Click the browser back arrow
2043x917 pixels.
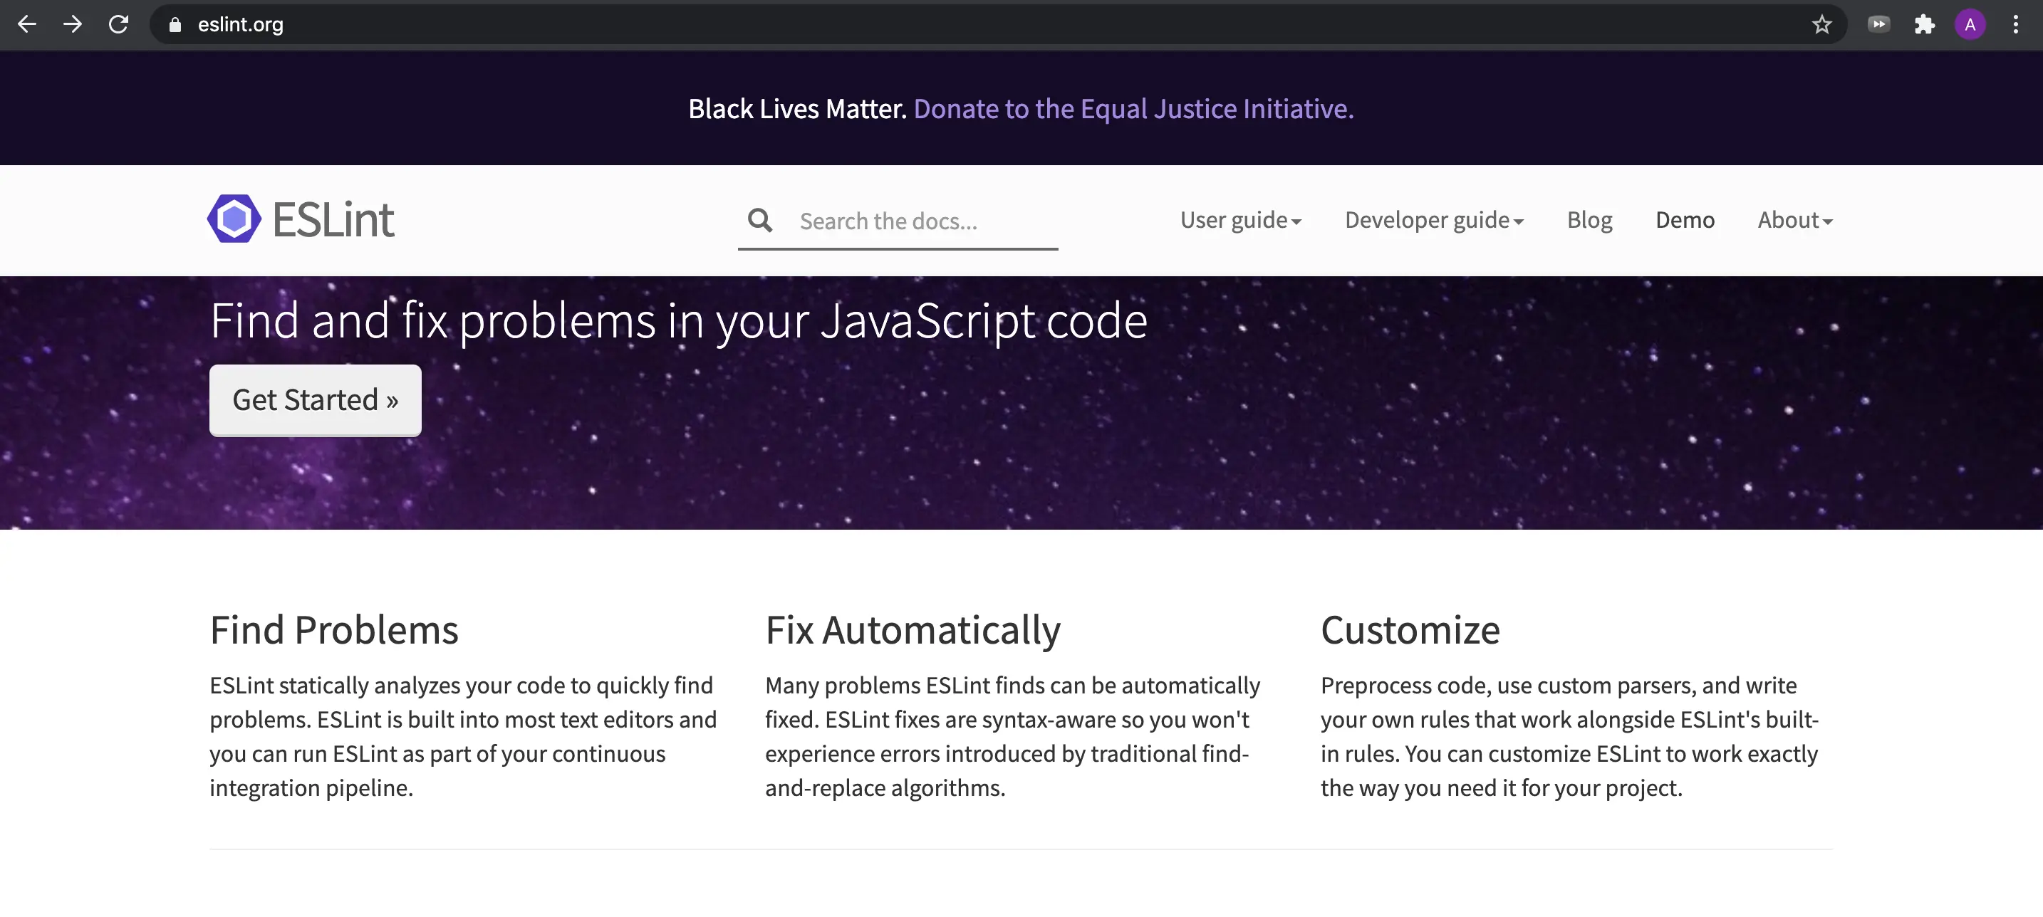[27, 25]
